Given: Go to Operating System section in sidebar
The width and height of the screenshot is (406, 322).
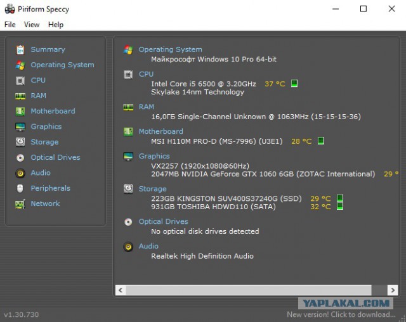Looking at the screenshot, I should pos(62,65).
